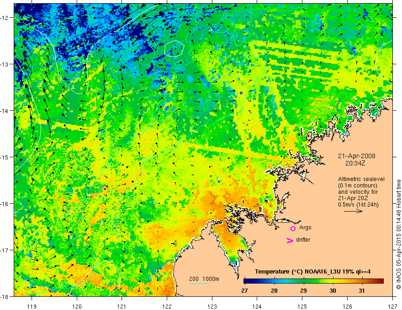Click the '21-Apr 20Z' text
The height and width of the screenshot is (310, 402).
pyautogui.click(x=354, y=198)
